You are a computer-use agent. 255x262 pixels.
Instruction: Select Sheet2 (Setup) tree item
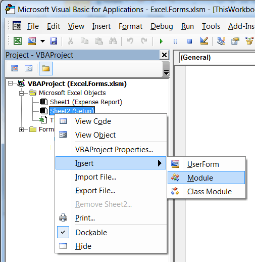(72, 111)
